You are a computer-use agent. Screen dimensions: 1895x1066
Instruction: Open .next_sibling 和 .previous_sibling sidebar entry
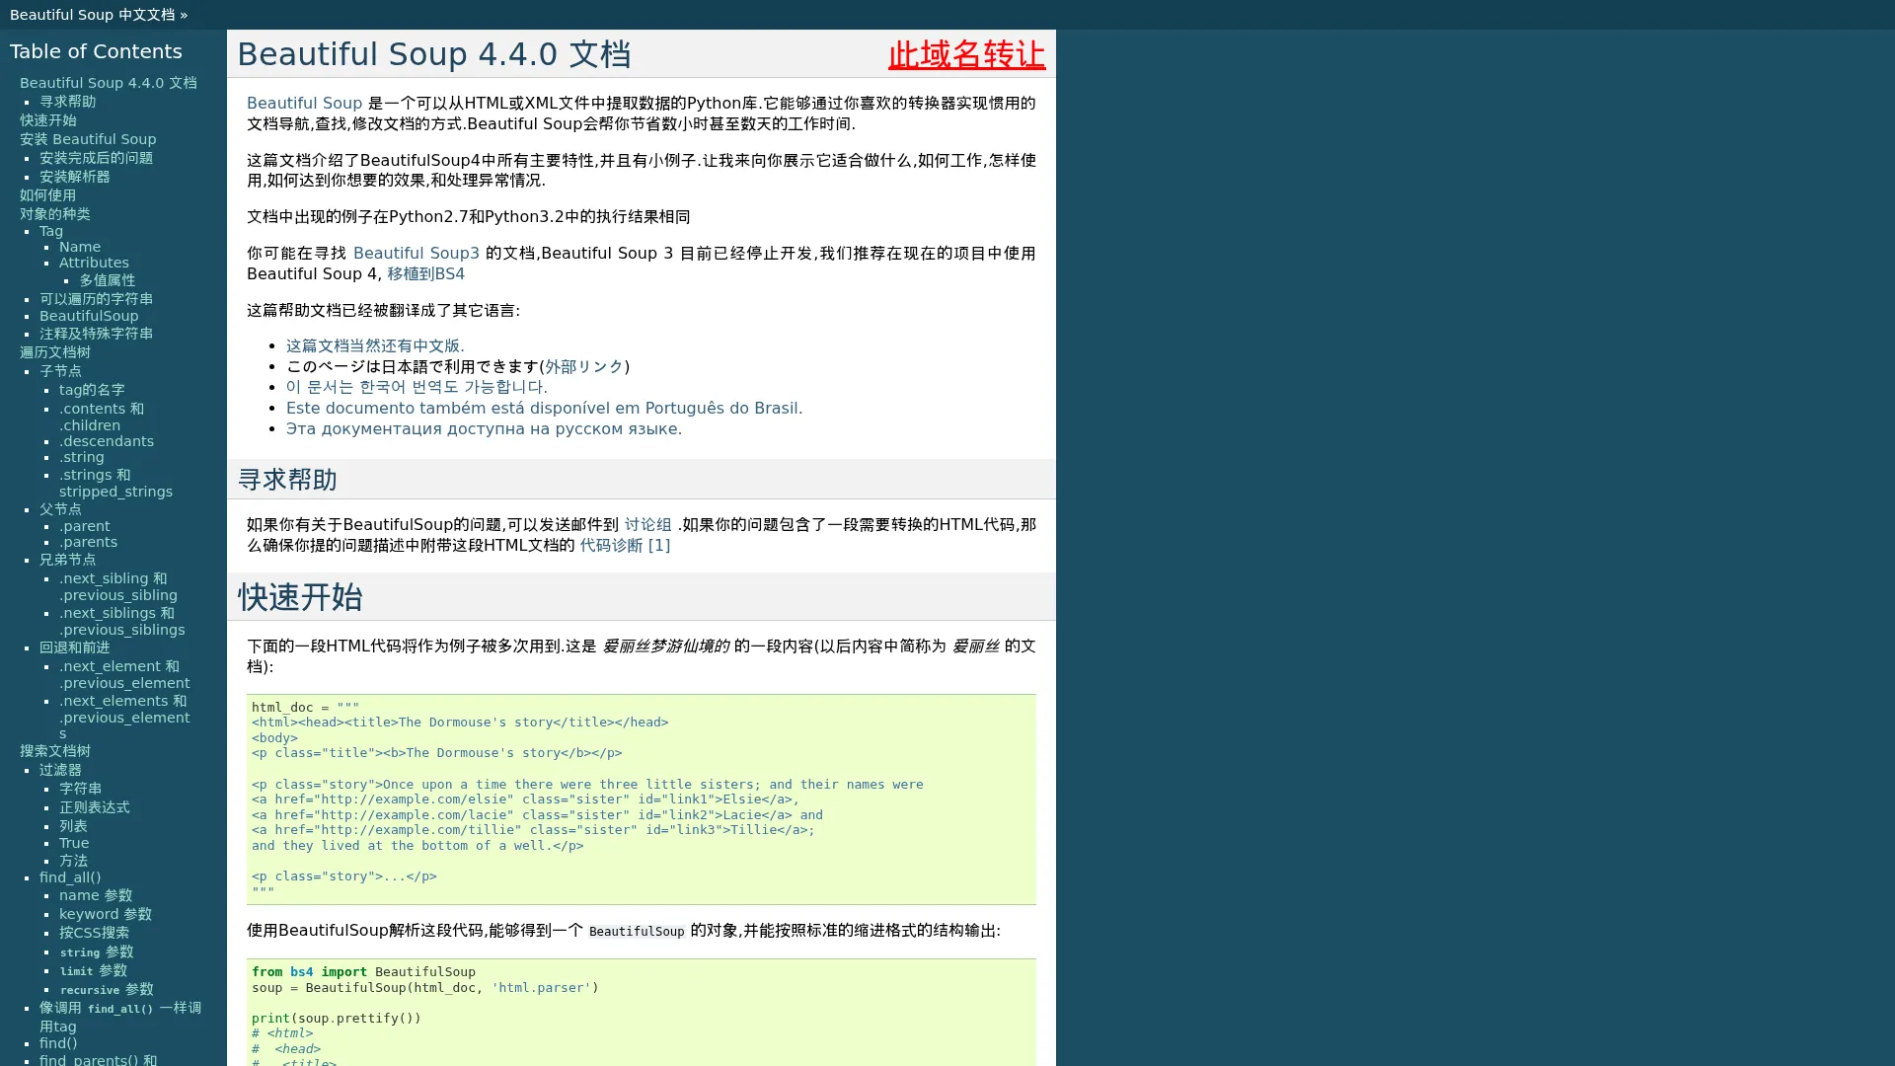(118, 586)
